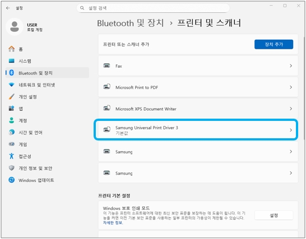Viewport: 306px width, 239px height.
Task: Click the vertical scrollbar on the right
Action: pos(304,88)
